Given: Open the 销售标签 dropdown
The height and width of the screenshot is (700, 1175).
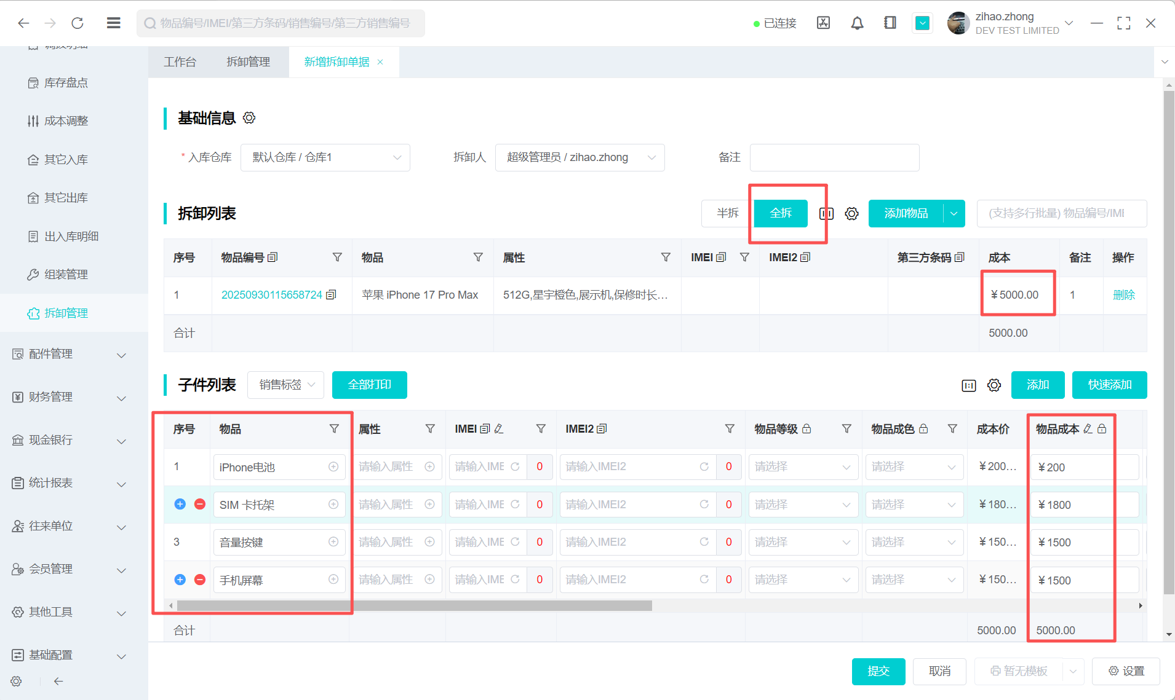Looking at the screenshot, I should point(286,385).
